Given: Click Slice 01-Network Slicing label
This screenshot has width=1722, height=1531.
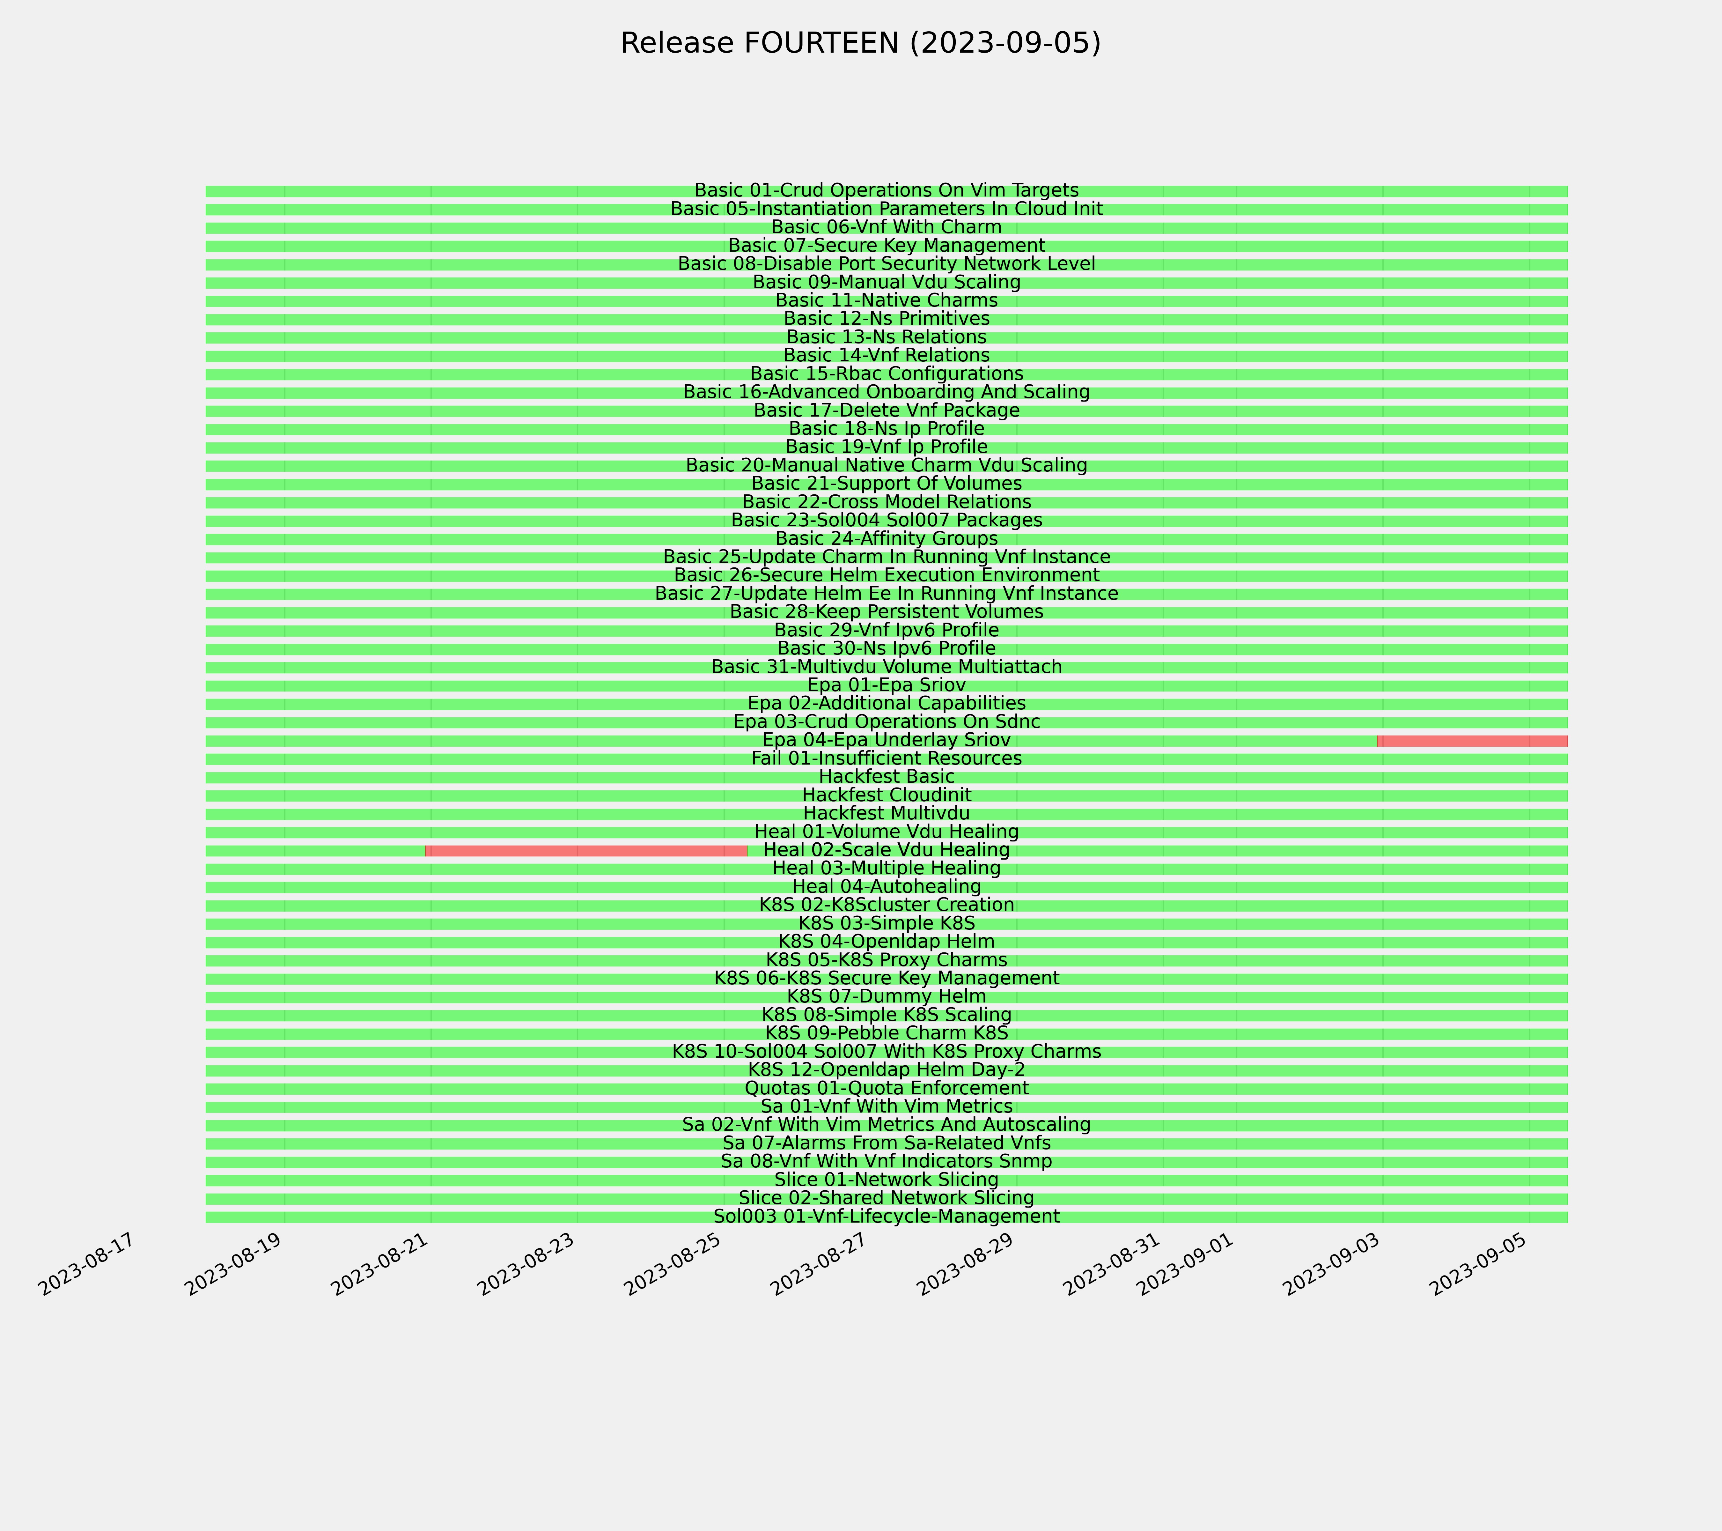Looking at the screenshot, I should 886,1180.
